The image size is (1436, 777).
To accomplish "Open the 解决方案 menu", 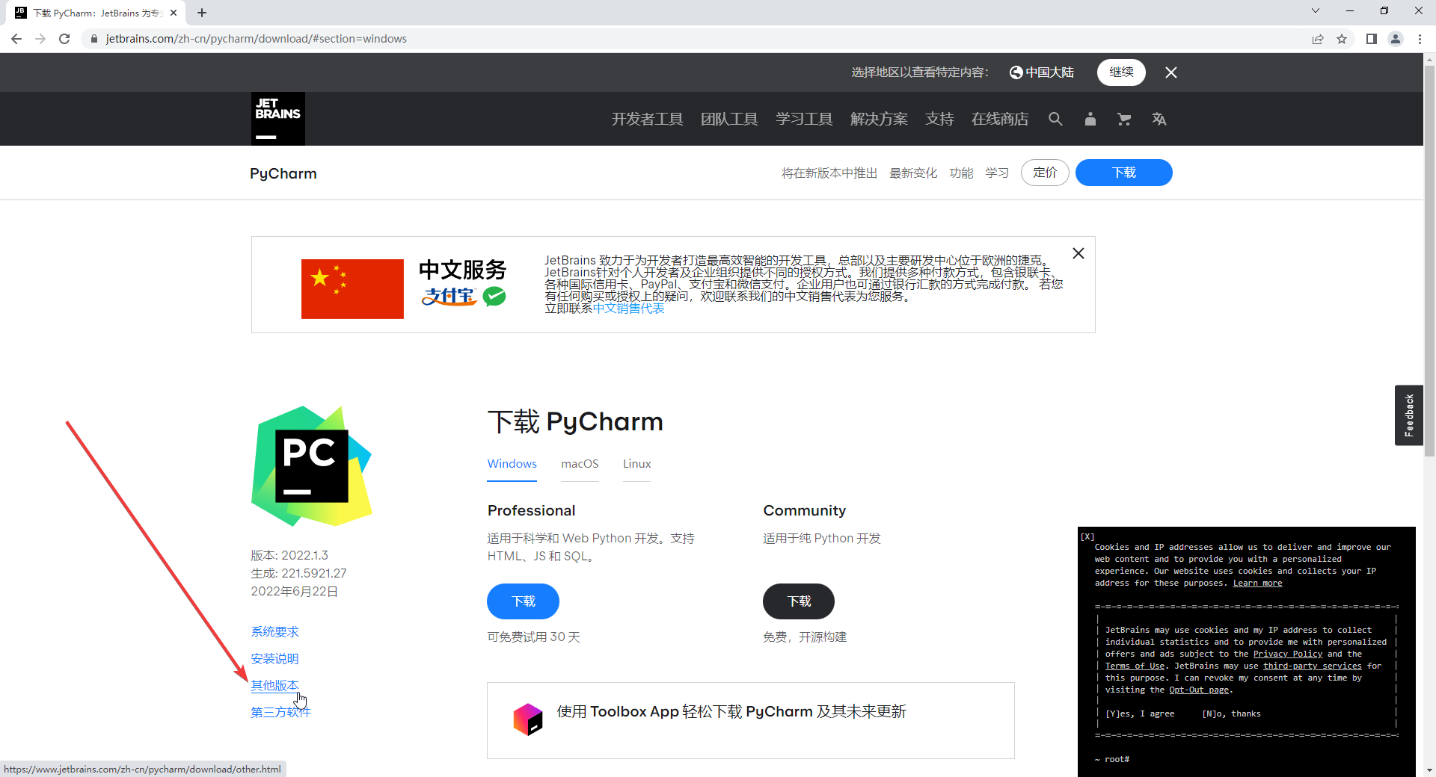I will tap(879, 119).
